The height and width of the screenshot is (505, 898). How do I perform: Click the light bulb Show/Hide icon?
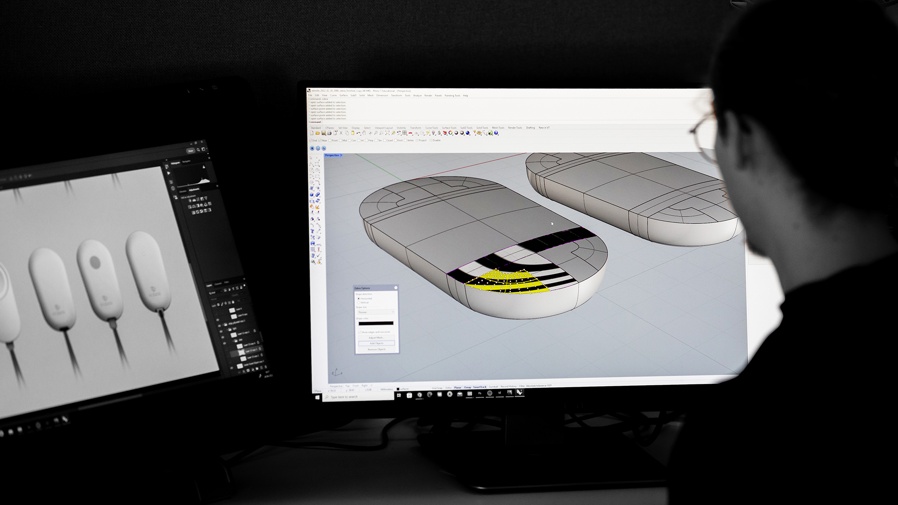click(x=434, y=133)
